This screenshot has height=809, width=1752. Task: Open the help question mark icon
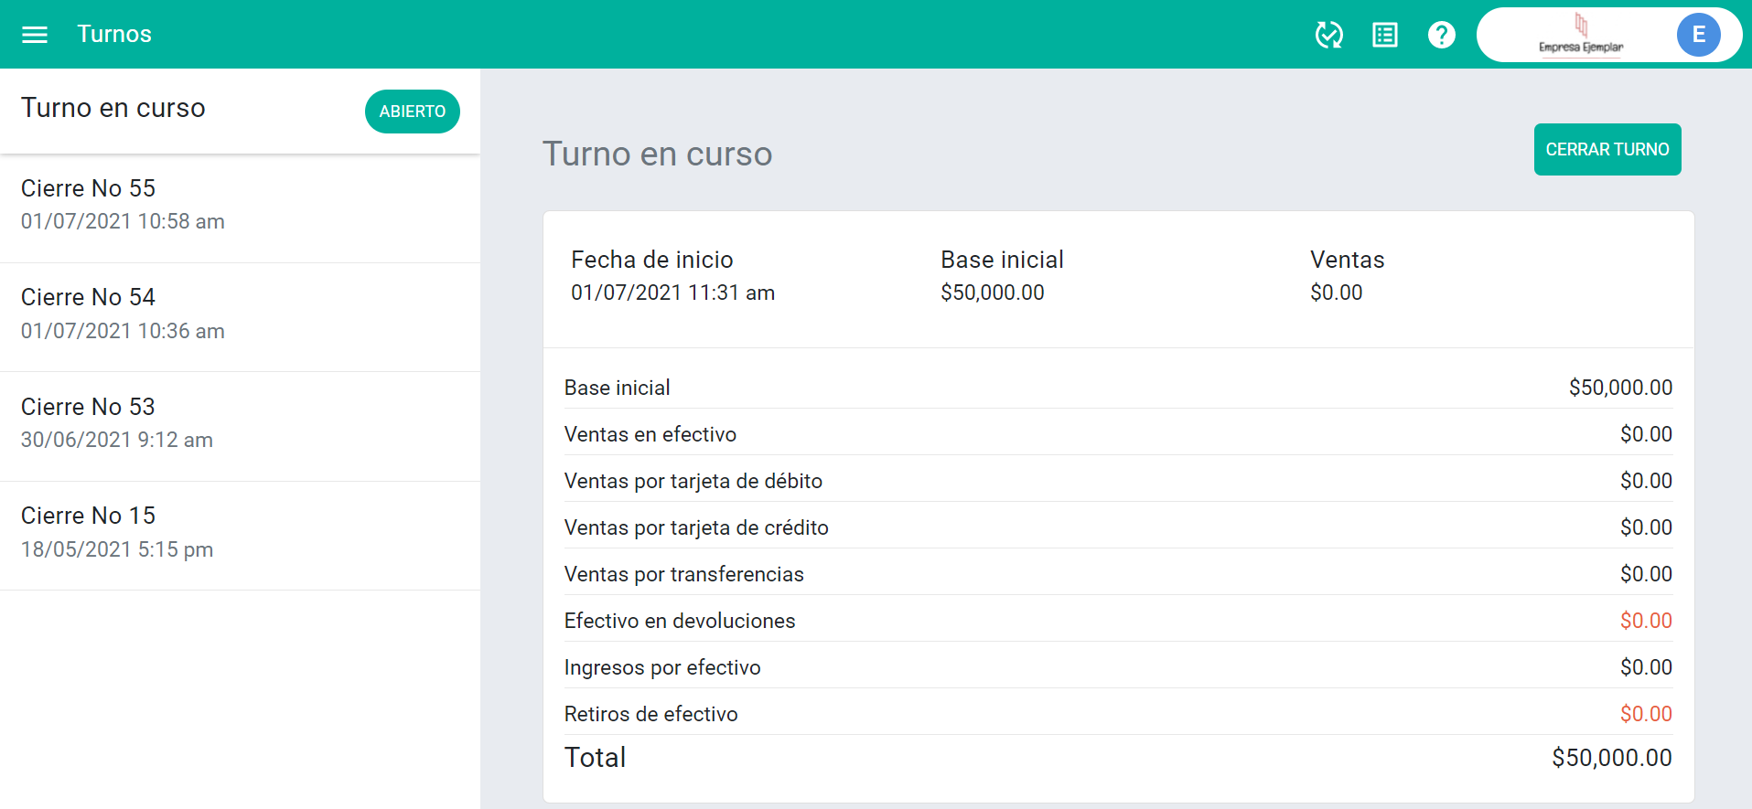(x=1442, y=35)
